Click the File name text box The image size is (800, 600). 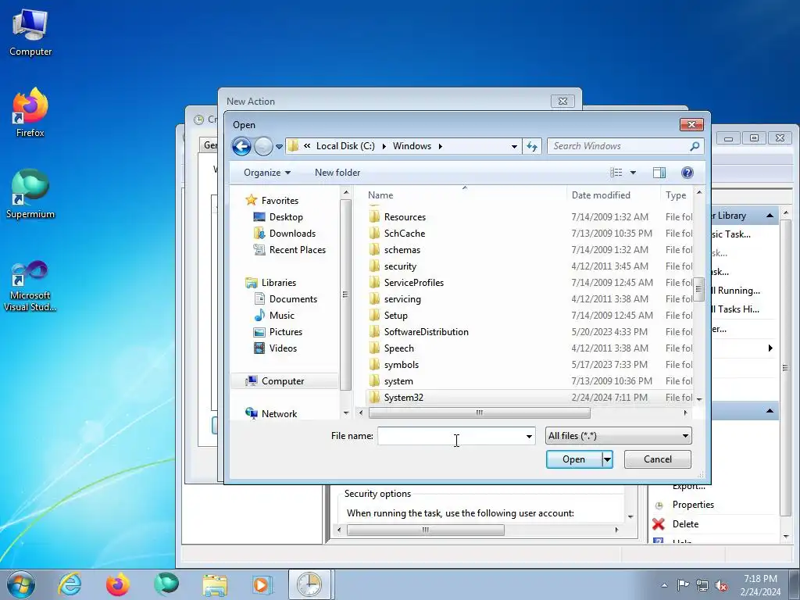tap(451, 436)
